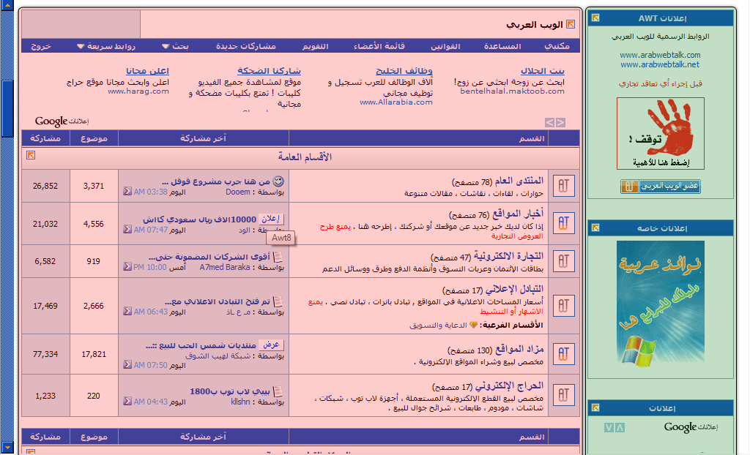Open the اعلن مجانا ad link
The image size is (750, 455).
pos(147,71)
